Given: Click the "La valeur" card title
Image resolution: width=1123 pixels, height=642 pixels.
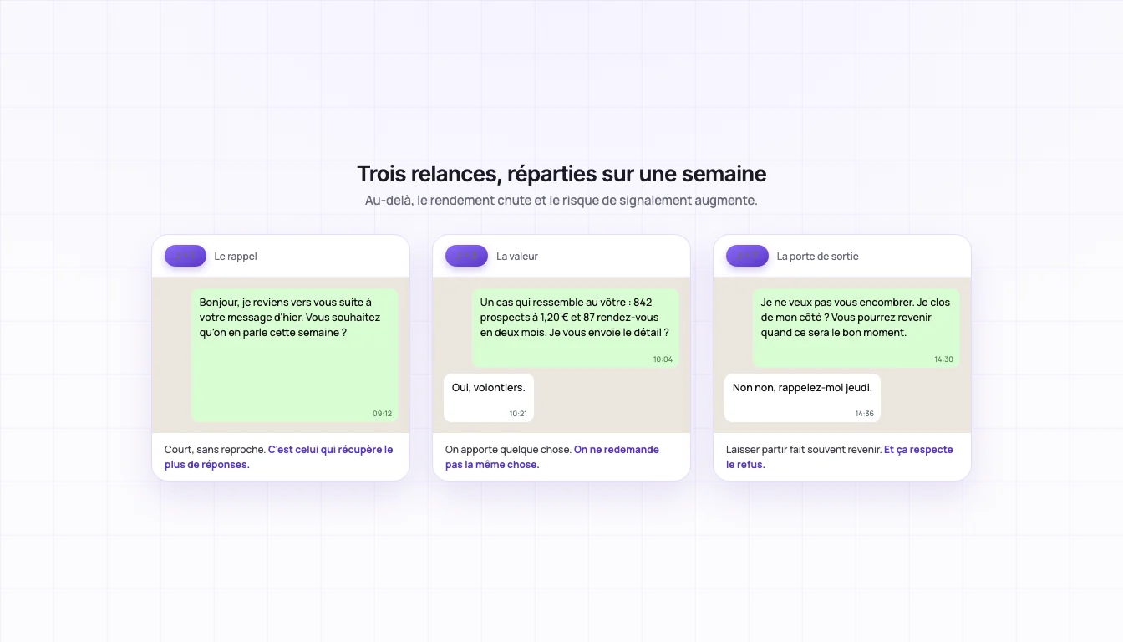Looking at the screenshot, I should pos(517,257).
